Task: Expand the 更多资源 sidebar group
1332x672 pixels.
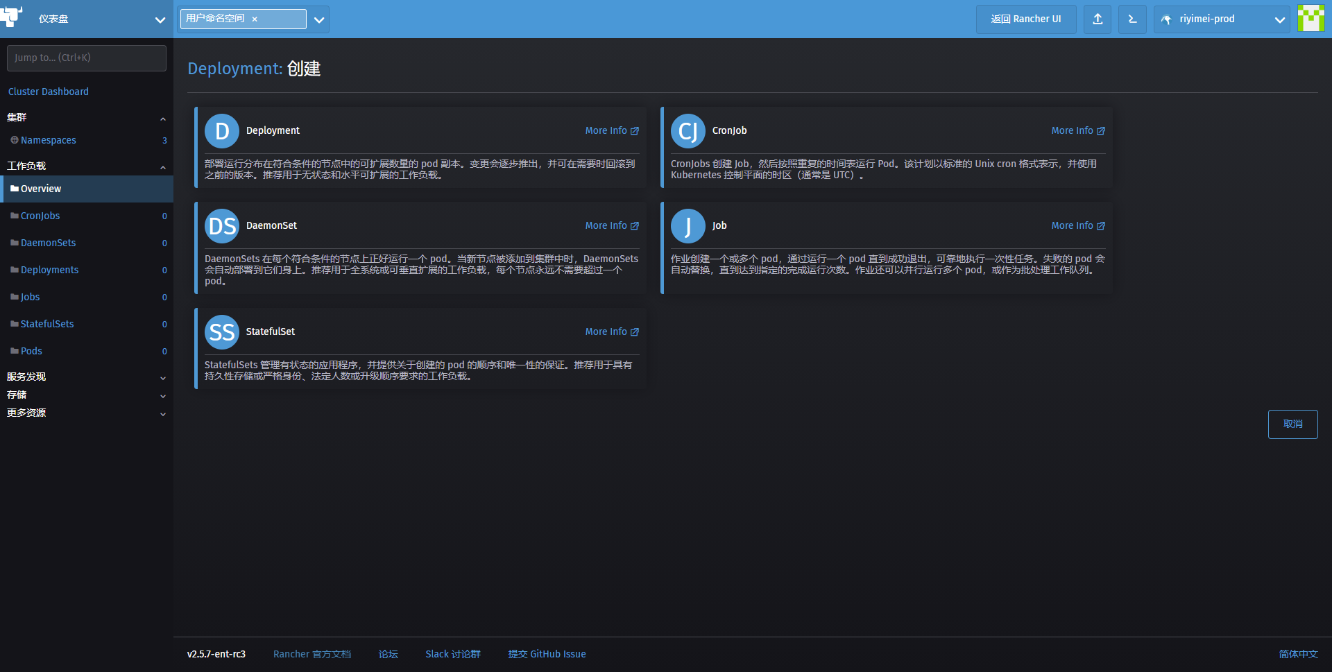Action: tap(163, 414)
